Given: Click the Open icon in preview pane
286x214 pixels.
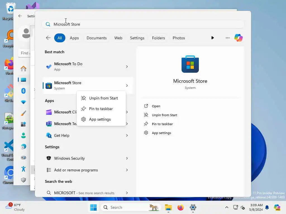Looking at the screenshot, I should coord(146,106).
